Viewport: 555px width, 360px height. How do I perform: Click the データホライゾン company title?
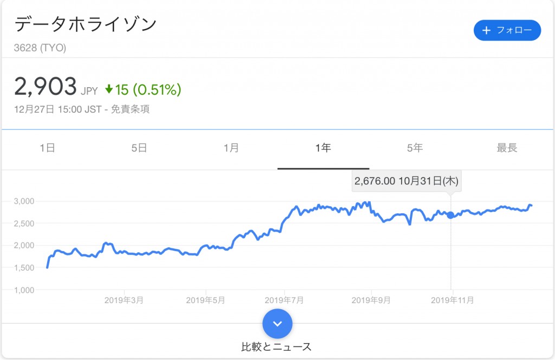86,24
